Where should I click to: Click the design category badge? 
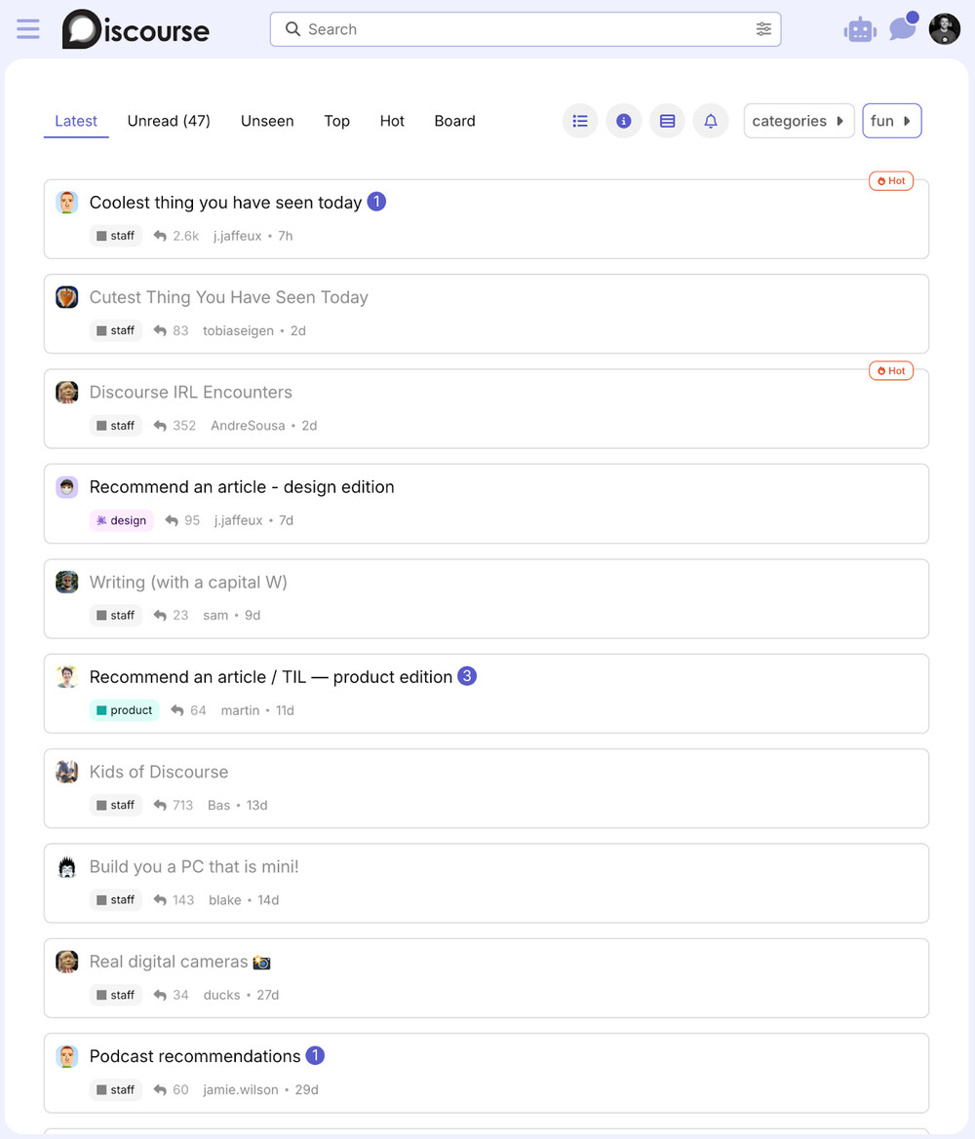(x=122, y=520)
